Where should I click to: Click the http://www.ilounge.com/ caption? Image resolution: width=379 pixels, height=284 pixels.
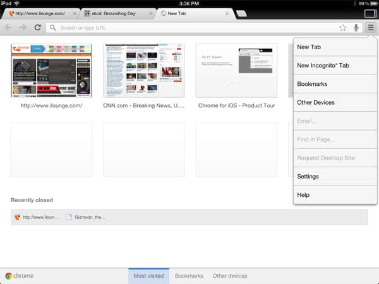(51, 105)
